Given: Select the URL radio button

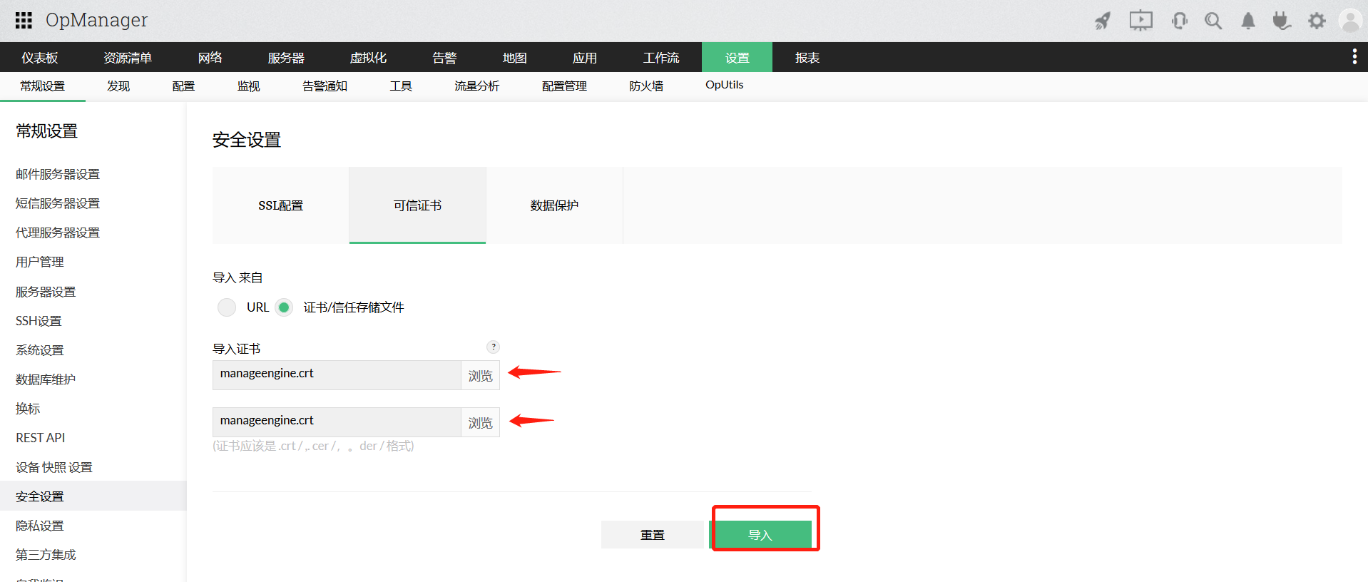Looking at the screenshot, I should pos(227,307).
